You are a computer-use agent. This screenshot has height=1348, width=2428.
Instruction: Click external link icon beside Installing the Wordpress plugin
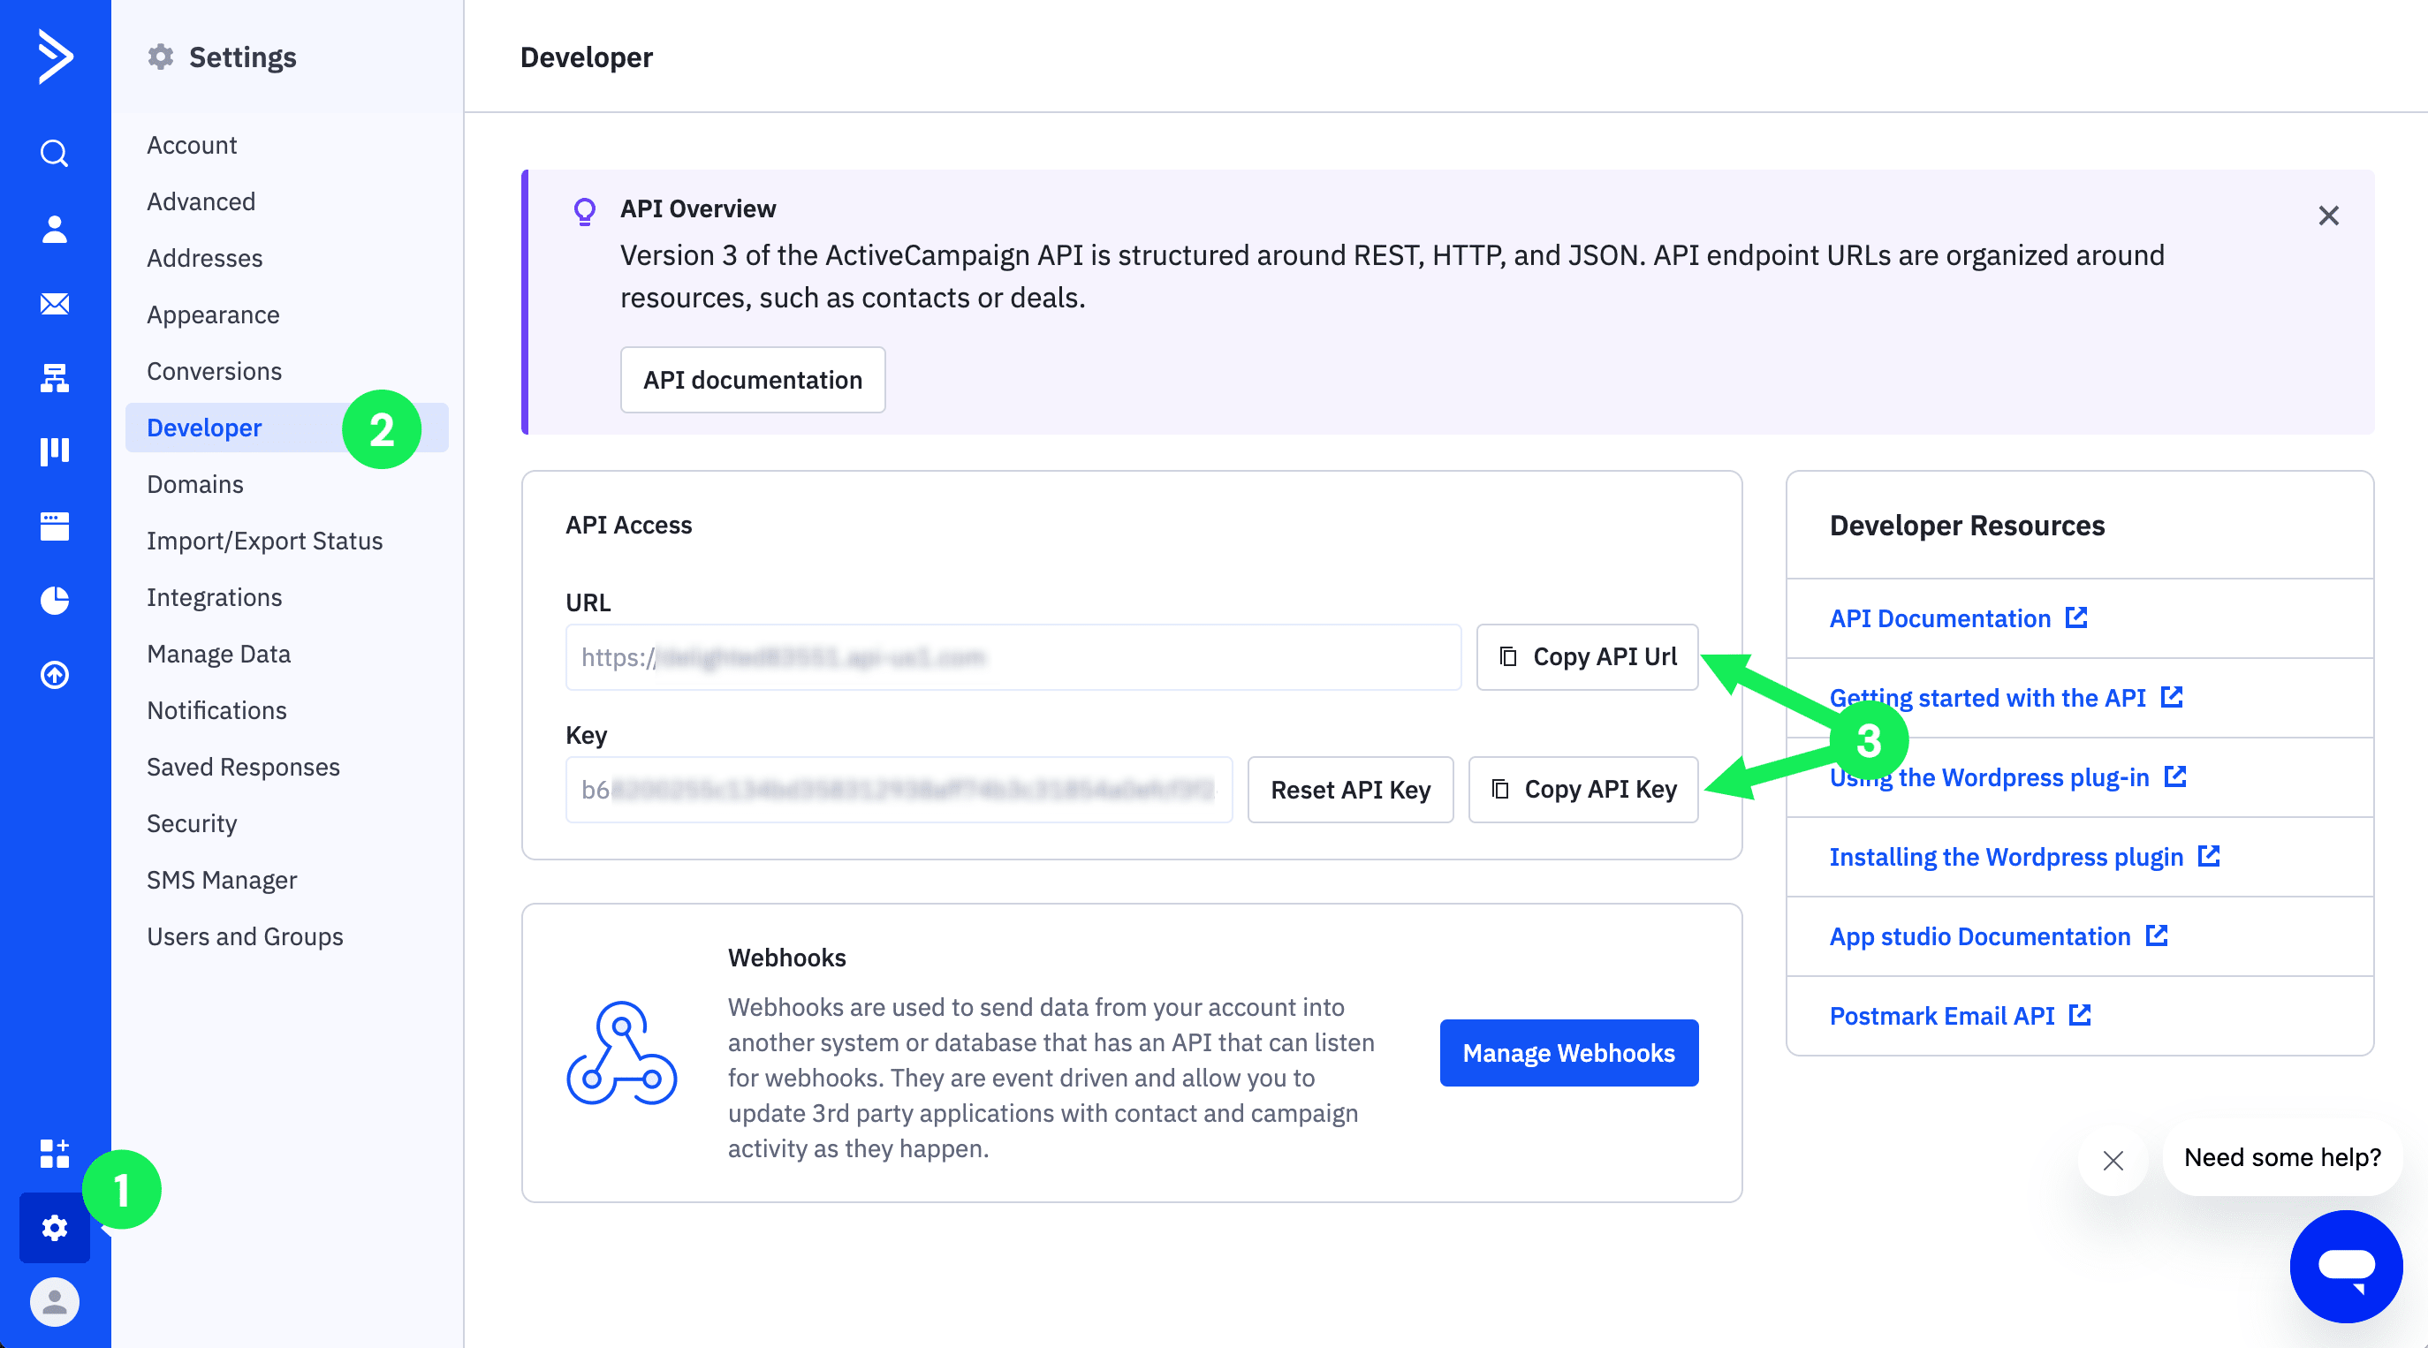click(x=2208, y=856)
